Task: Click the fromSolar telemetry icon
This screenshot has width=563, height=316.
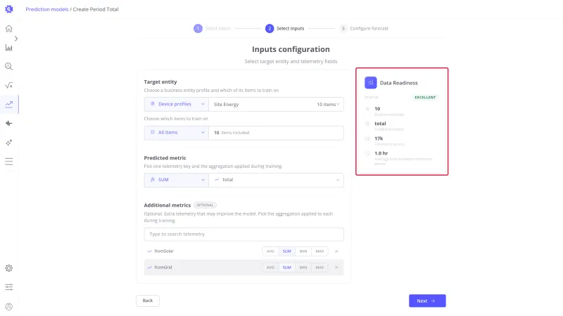Action: 150,251
